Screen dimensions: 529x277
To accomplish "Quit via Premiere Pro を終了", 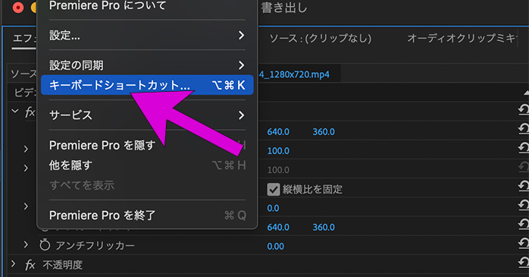I will [147, 216].
